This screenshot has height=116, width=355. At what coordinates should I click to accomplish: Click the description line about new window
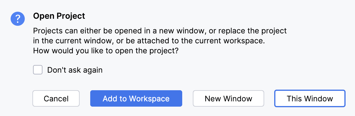[160, 31]
